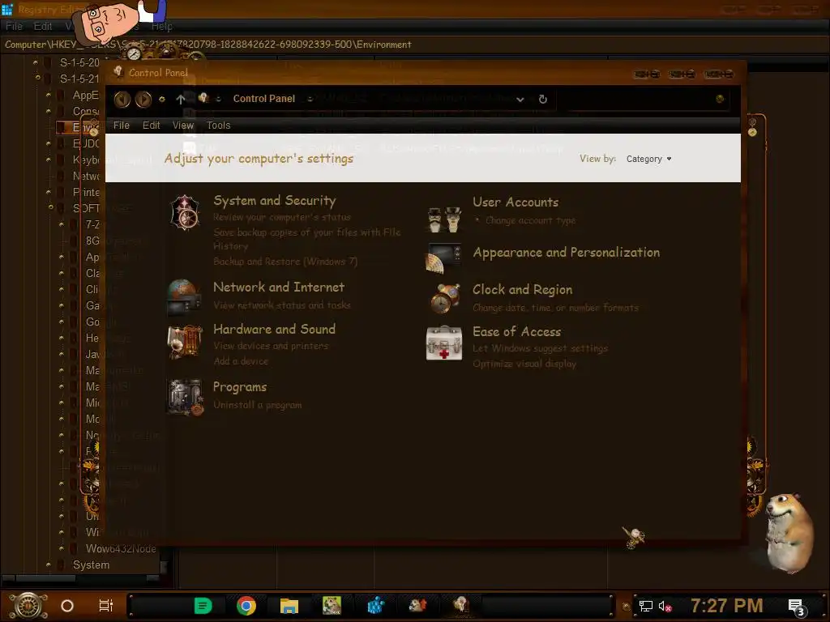Screen dimensions: 830x622
Task: Open Hardware and Sound link
Action: coord(274,329)
